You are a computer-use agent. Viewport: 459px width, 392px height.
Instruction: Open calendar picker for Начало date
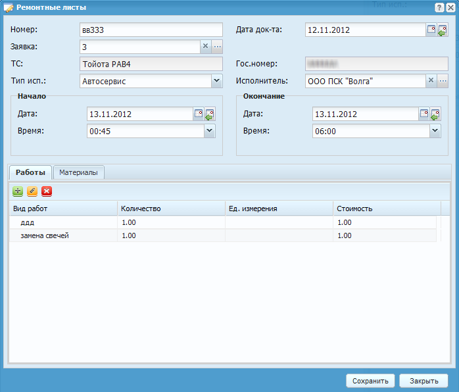(x=199, y=114)
